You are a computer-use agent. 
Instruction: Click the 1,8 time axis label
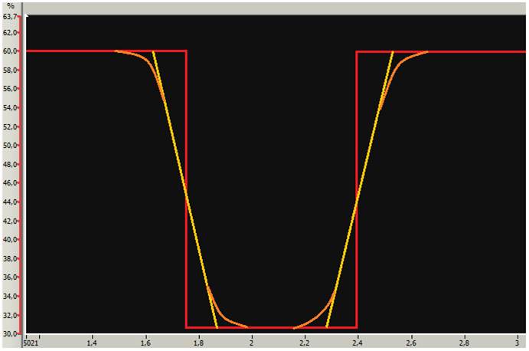coord(198,343)
